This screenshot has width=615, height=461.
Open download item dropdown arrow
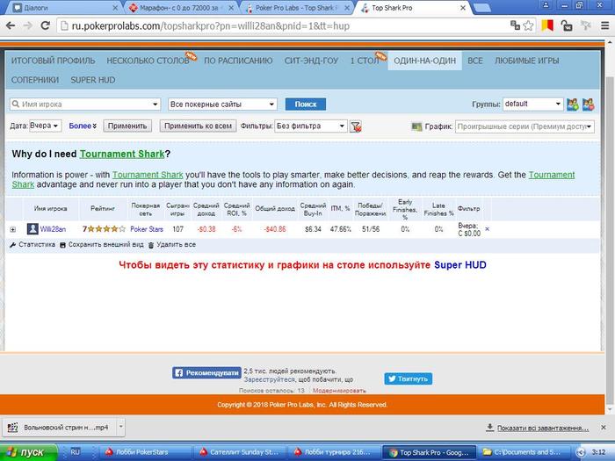[x=121, y=428]
